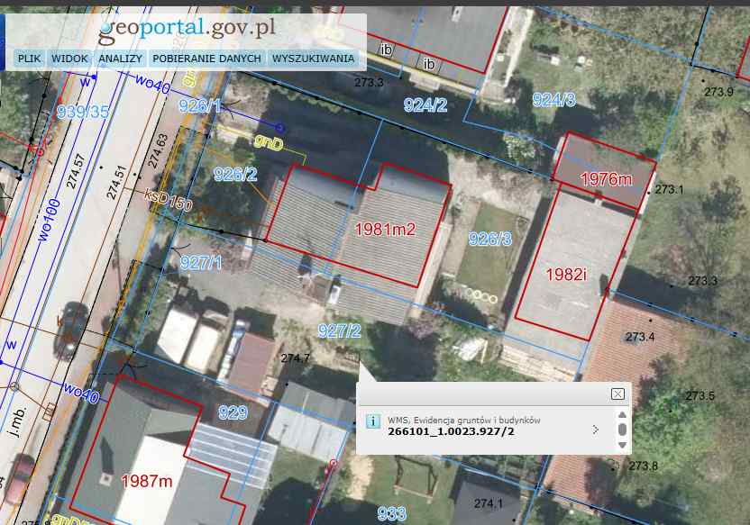Click the popup scrollbar up arrow
750x525 pixels.
tap(621, 414)
